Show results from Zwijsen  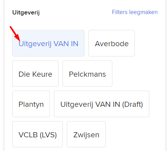(x=86, y=134)
